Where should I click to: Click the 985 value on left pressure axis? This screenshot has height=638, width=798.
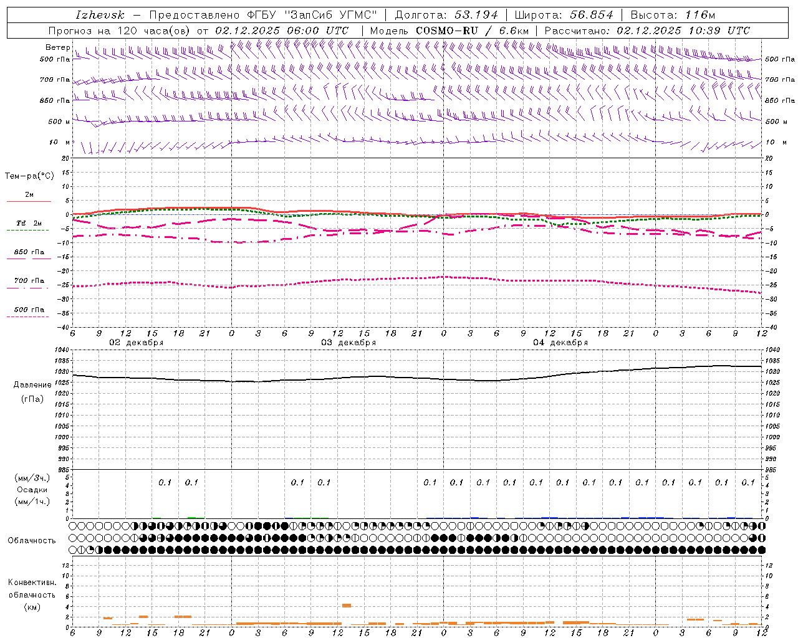point(64,469)
